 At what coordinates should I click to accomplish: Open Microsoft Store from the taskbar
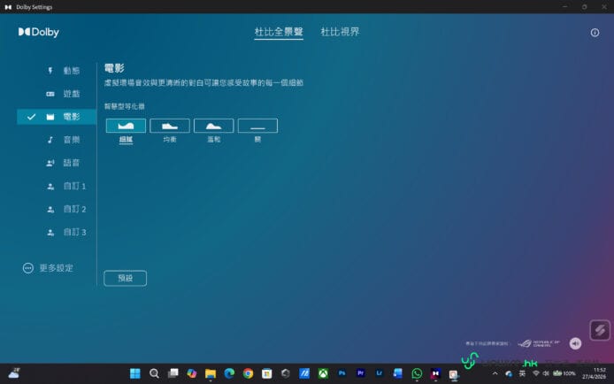tap(266, 373)
